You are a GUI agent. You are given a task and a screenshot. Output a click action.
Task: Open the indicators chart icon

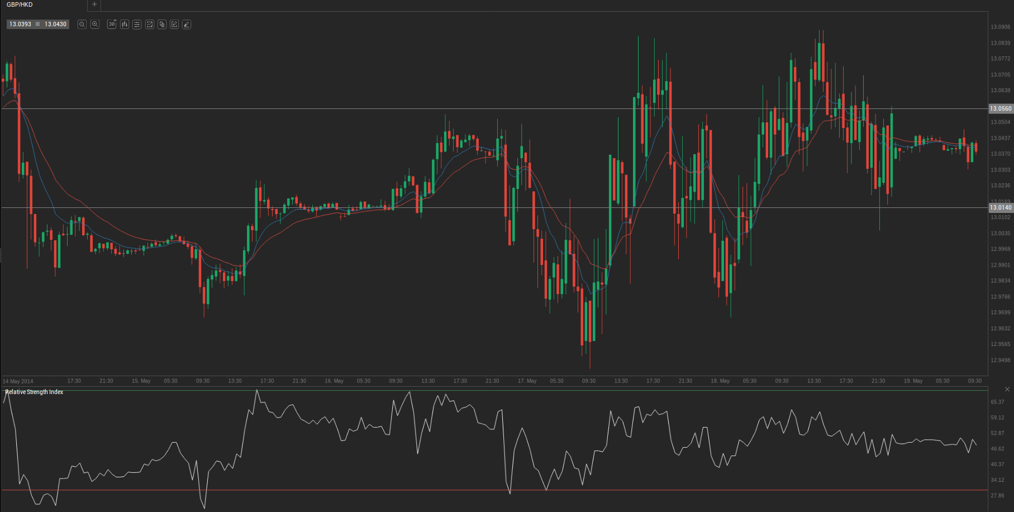(150, 25)
